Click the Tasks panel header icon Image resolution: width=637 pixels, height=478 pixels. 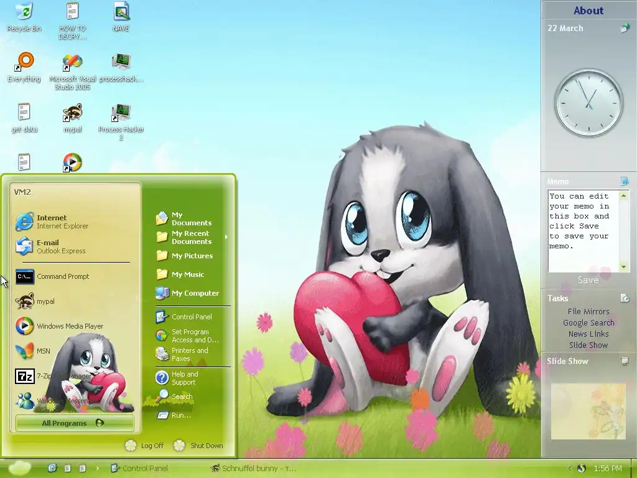[625, 298]
